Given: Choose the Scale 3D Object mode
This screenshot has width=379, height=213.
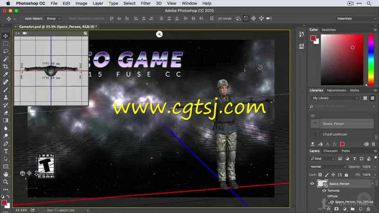Looking at the screenshot, I should point(269,18).
